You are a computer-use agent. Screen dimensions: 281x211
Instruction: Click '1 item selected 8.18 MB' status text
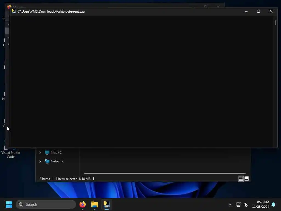coord(73,179)
